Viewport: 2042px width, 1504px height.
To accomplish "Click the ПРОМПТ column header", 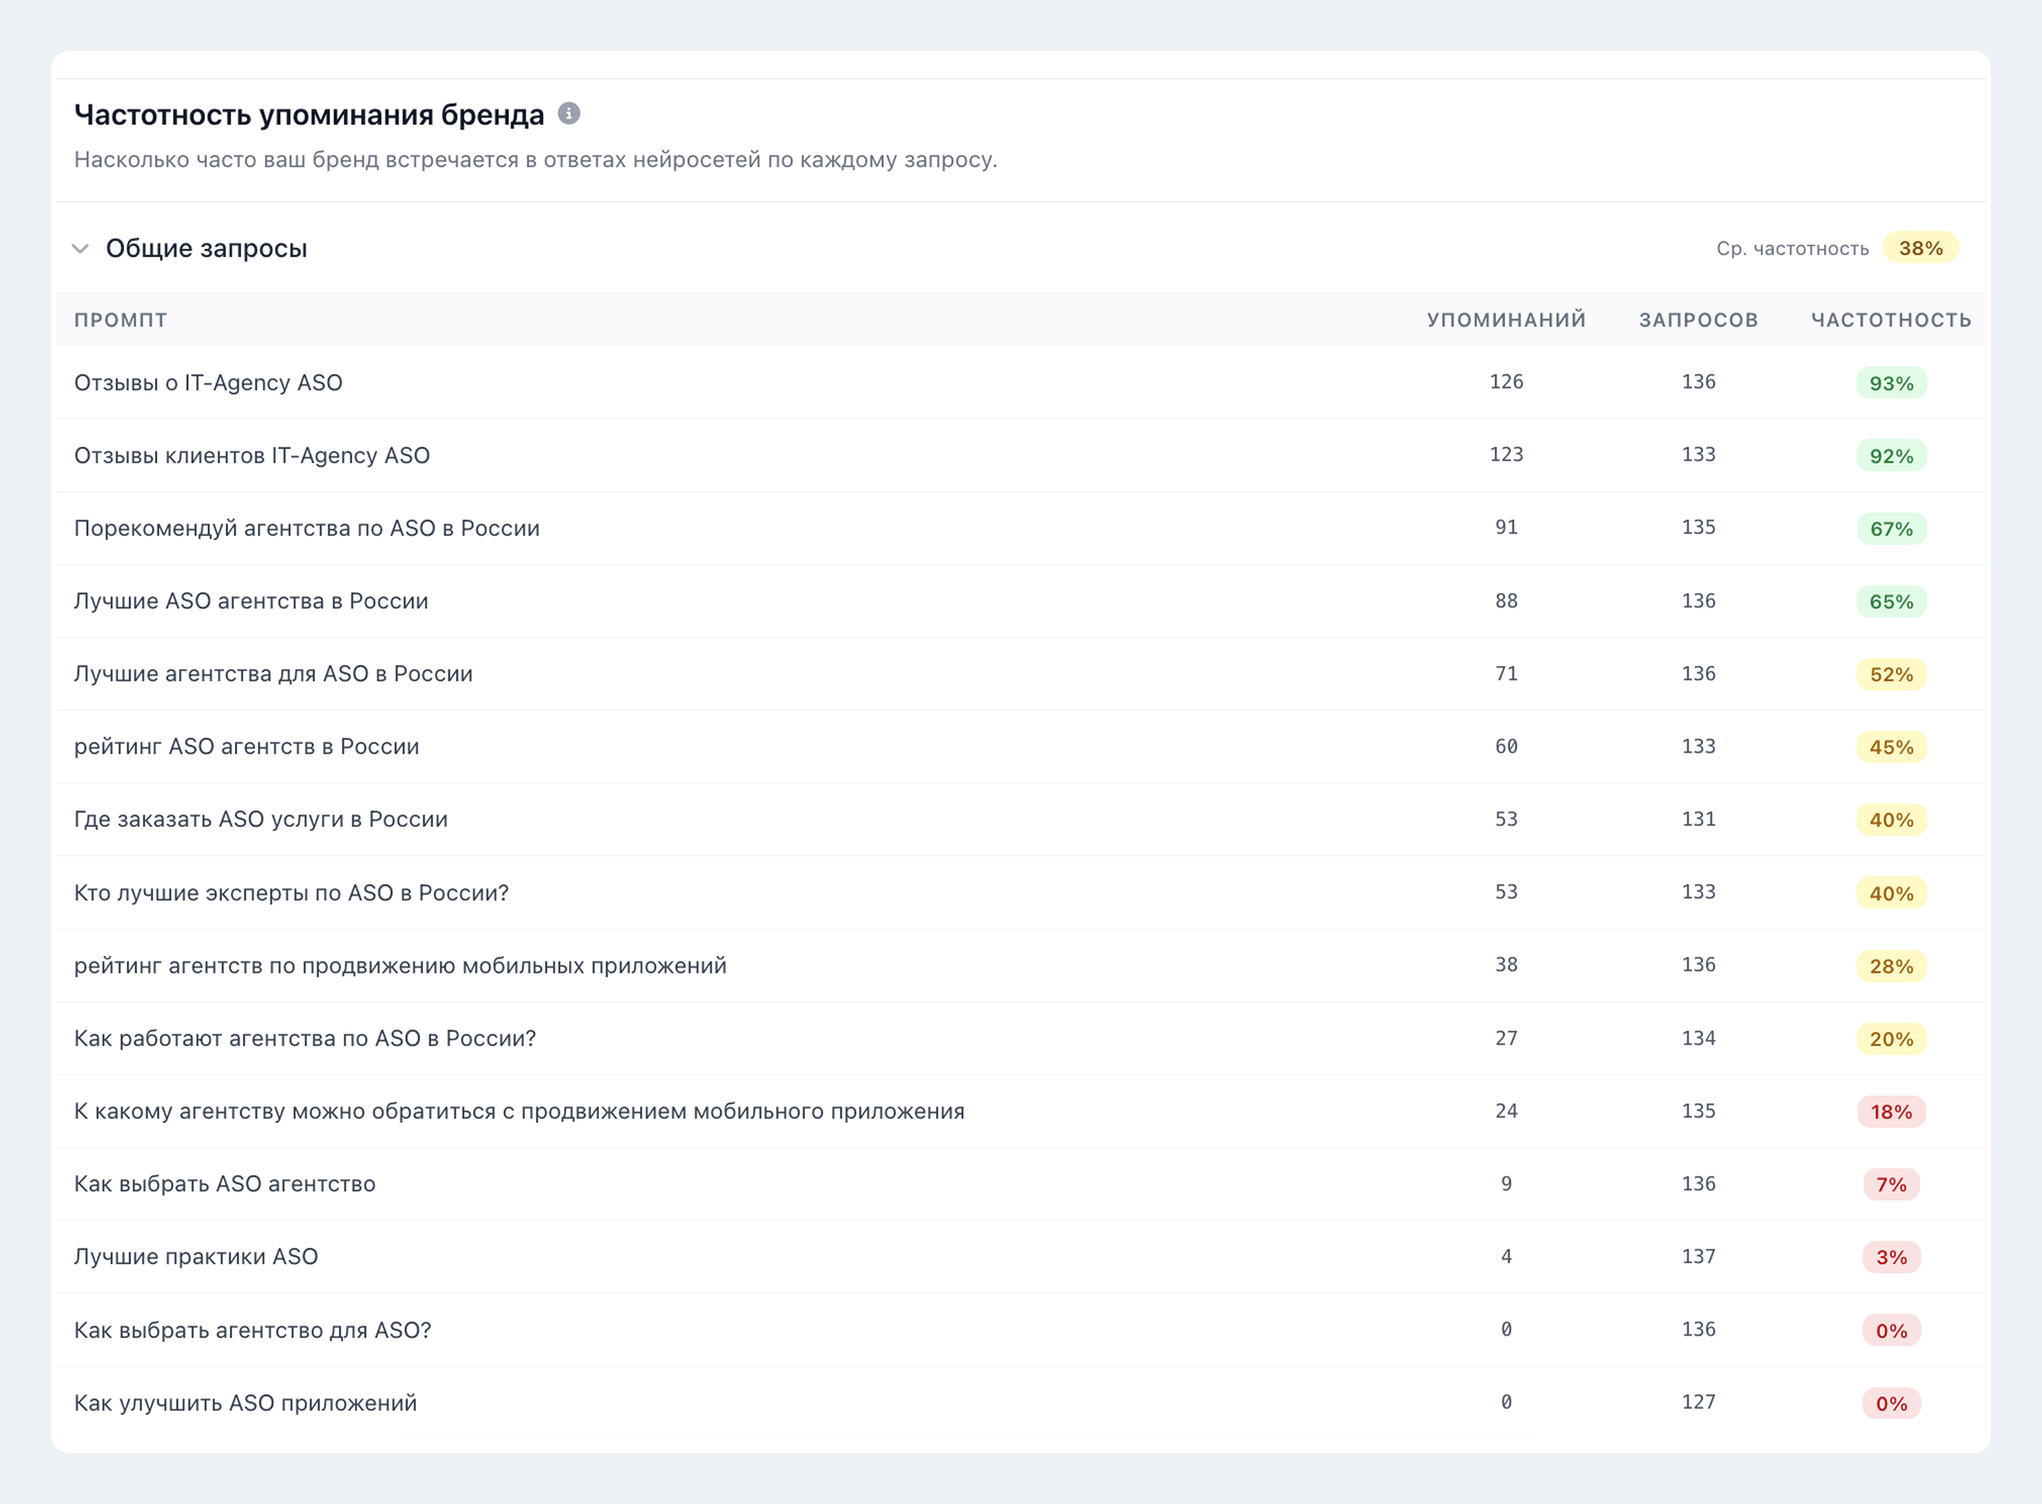I will [121, 321].
